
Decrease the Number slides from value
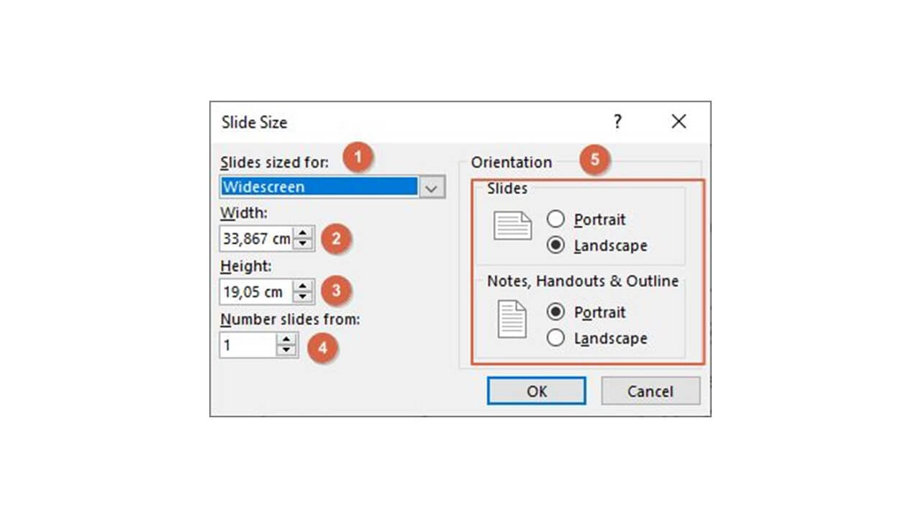point(287,350)
